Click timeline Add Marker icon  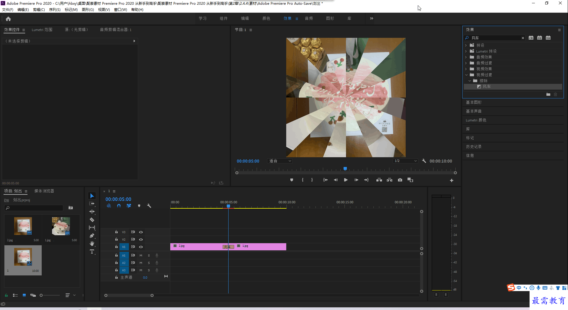pos(139,206)
